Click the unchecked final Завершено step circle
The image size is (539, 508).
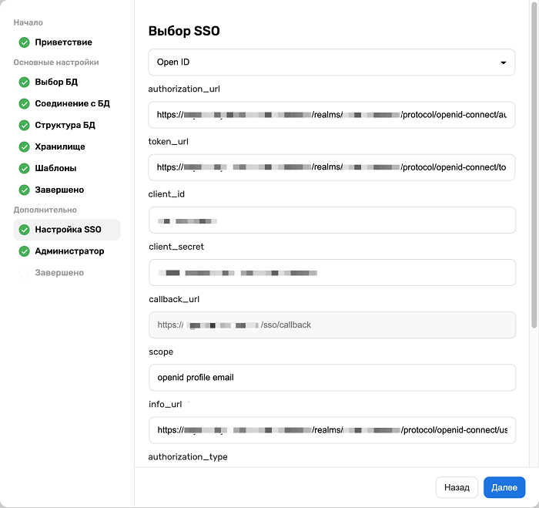tap(25, 273)
